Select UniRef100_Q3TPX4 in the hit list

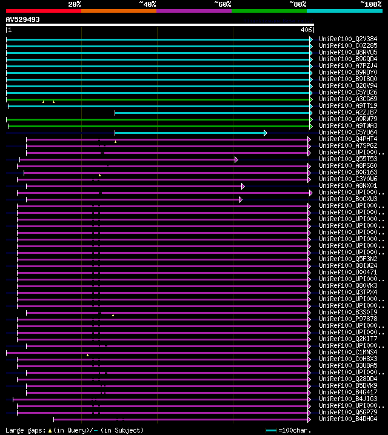pos(348,292)
